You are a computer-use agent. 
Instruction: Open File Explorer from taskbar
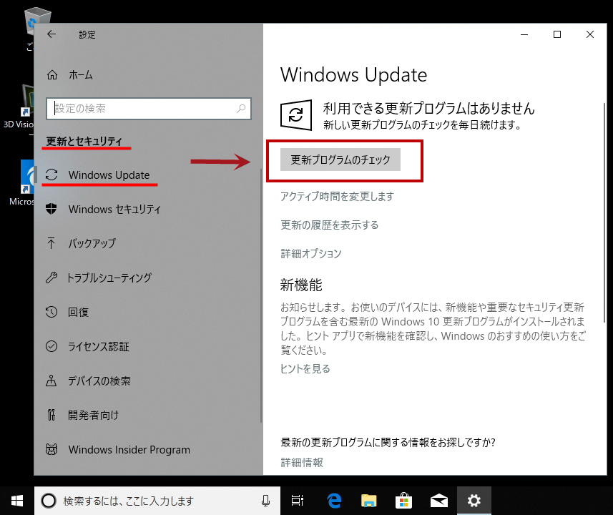(x=368, y=501)
